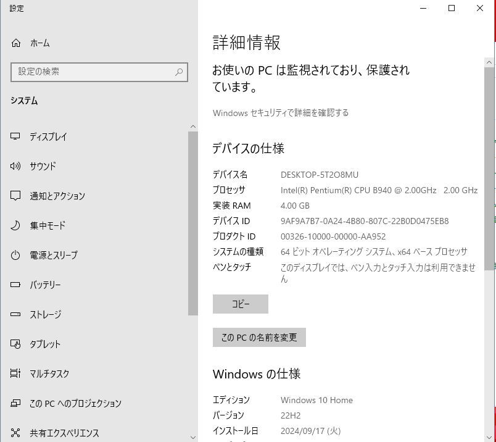Open 共有エクスペリエンス settings

(x=64, y=433)
